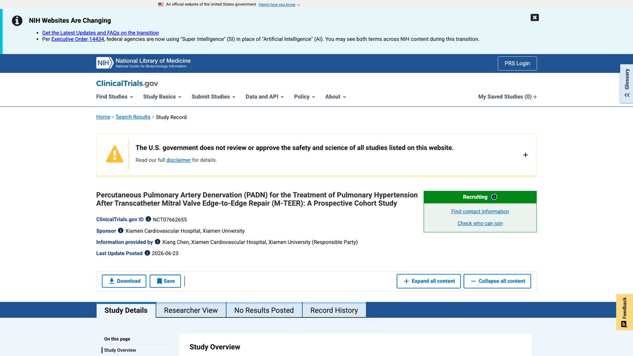Viewport: 633px width, 356px height.
Task: Open My Saved Studies link
Action: coord(507,97)
